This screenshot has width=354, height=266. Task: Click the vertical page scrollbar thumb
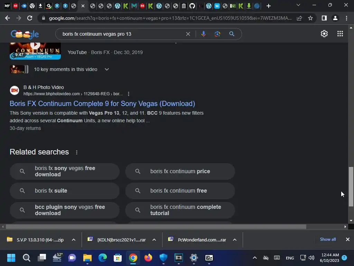(x=351, y=187)
